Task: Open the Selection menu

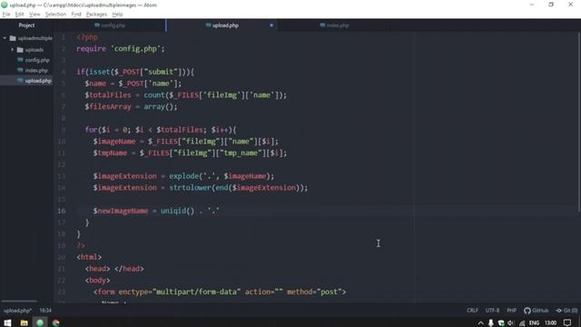Action: pos(55,15)
